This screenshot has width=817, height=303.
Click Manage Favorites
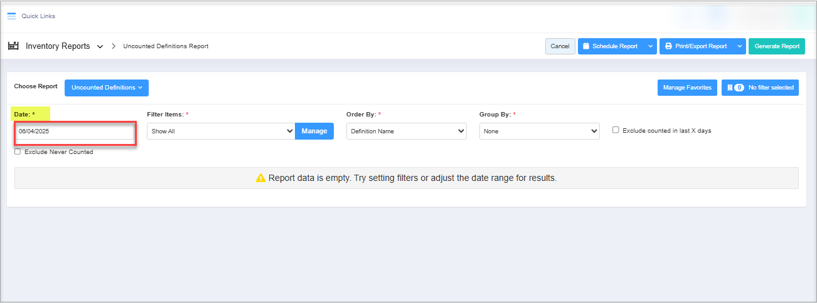(687, 88)
